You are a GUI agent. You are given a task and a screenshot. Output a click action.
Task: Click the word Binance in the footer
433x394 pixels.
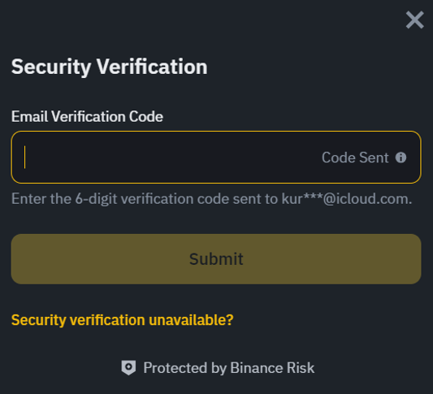click(x=256, y=368)
